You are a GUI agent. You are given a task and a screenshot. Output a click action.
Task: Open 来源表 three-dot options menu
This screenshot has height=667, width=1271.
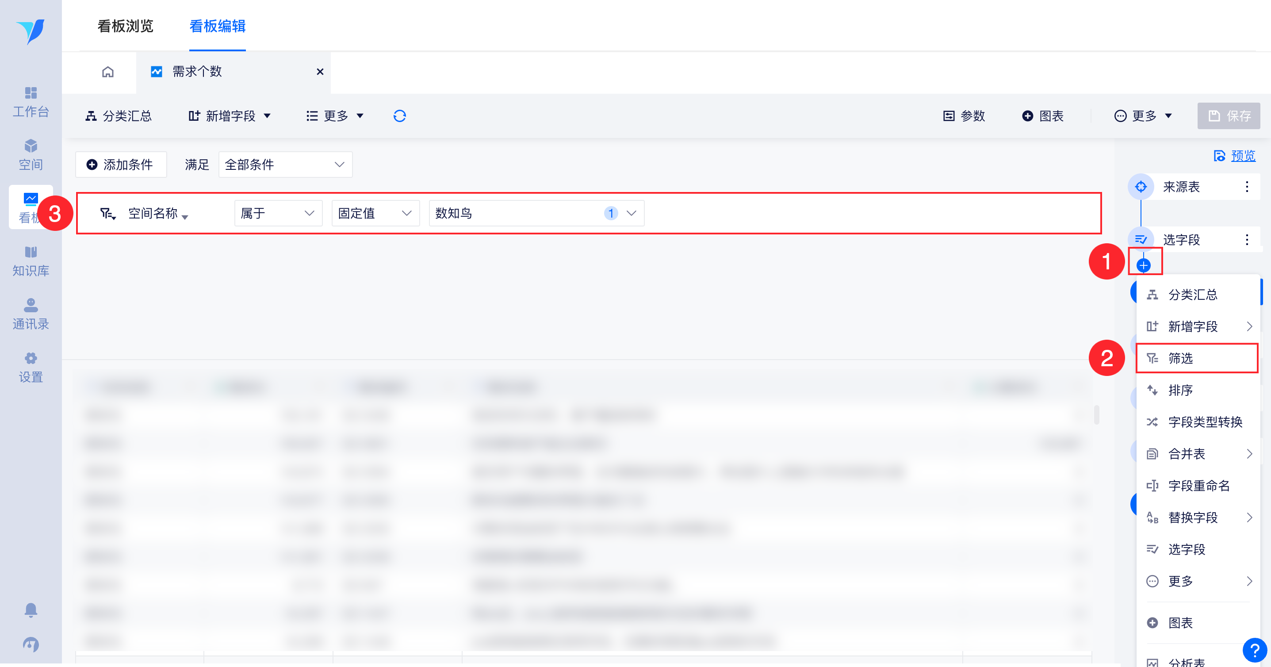pyautogui.click(x=1247, y=187)
